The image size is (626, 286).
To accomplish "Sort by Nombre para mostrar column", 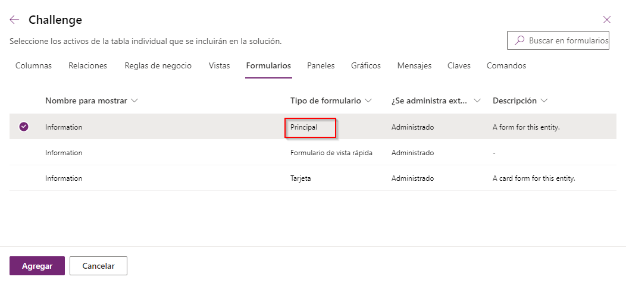I will point(92,101).
